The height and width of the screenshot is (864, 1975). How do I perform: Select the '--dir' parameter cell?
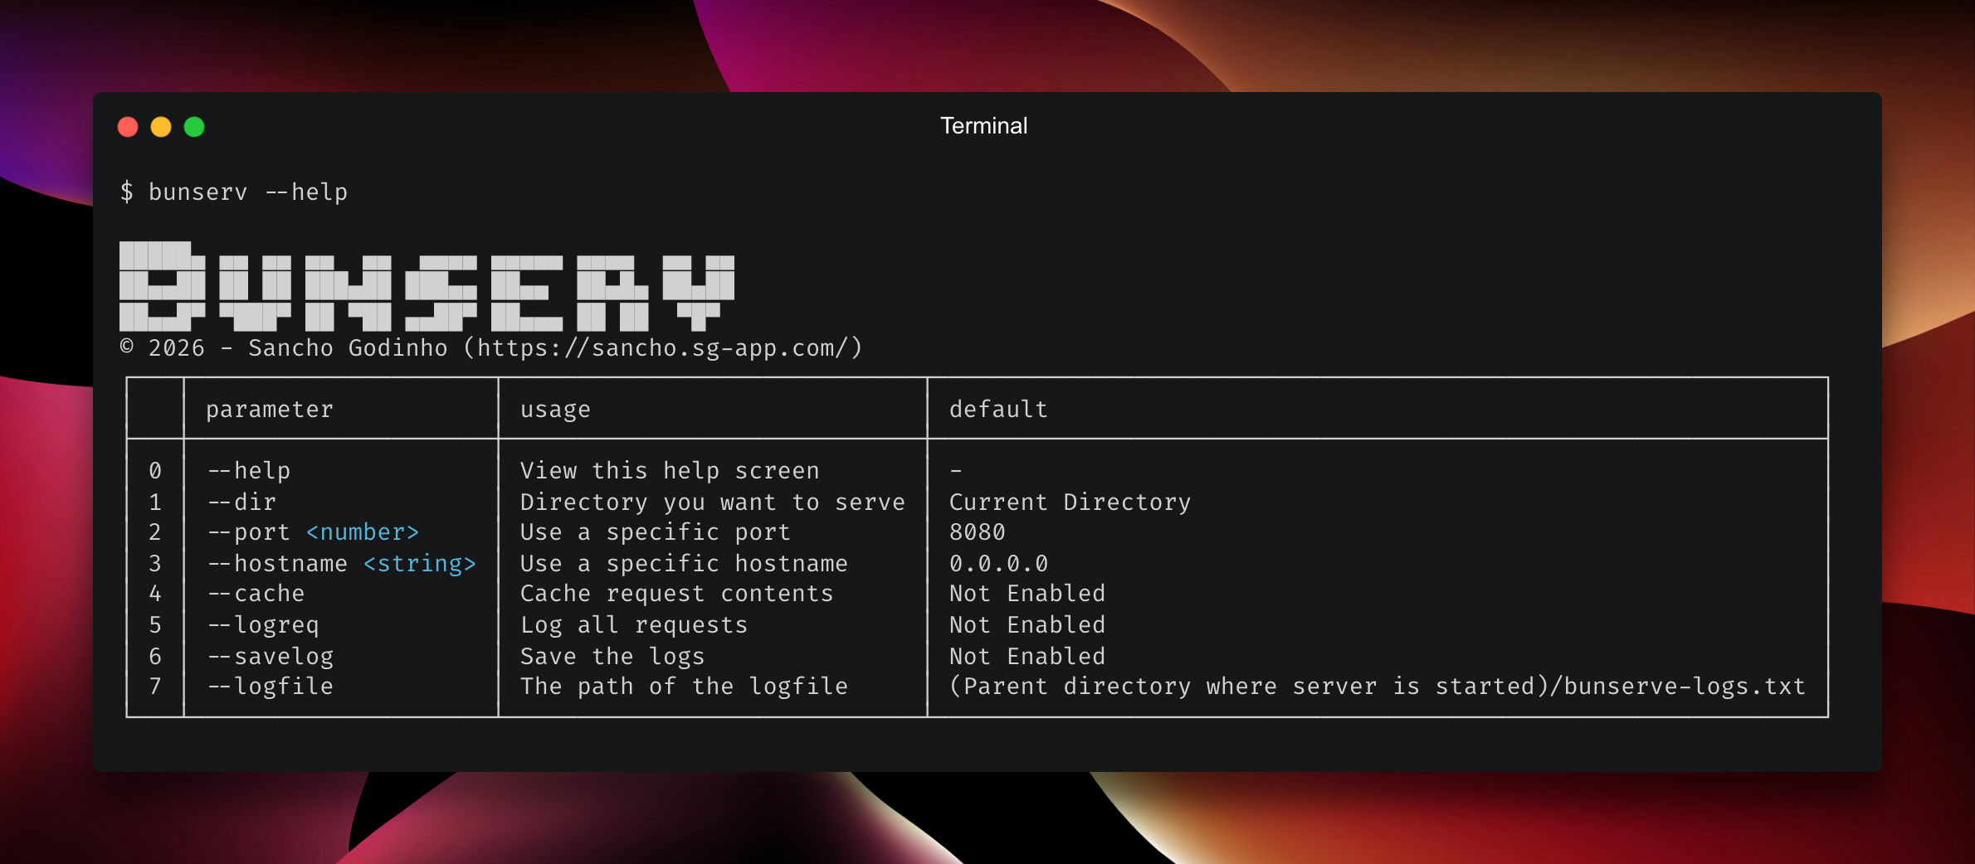[241, 502]
